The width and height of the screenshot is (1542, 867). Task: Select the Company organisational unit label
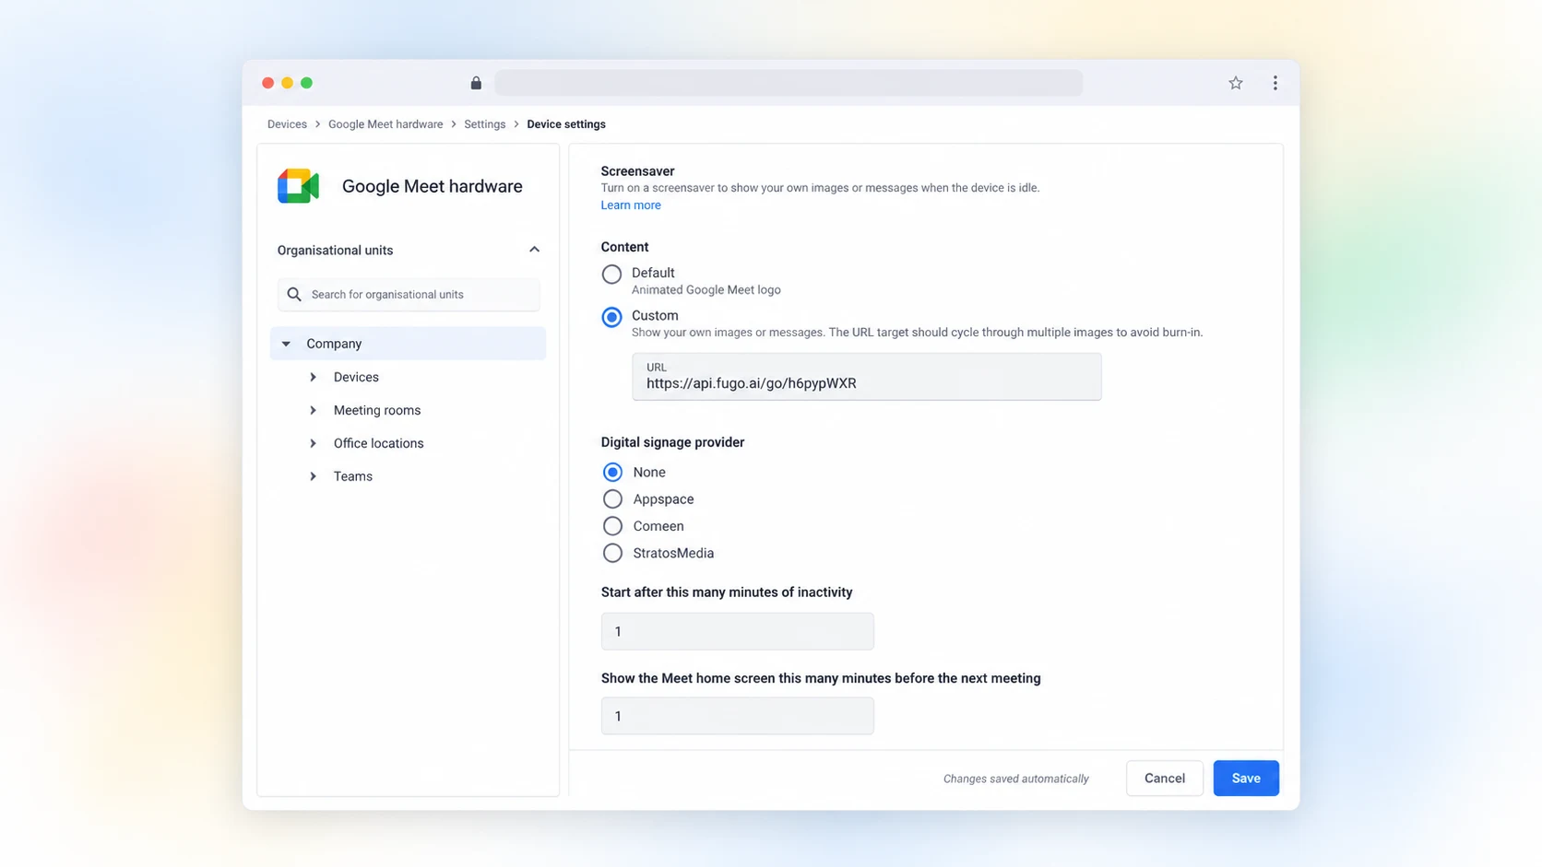point(334,344)
